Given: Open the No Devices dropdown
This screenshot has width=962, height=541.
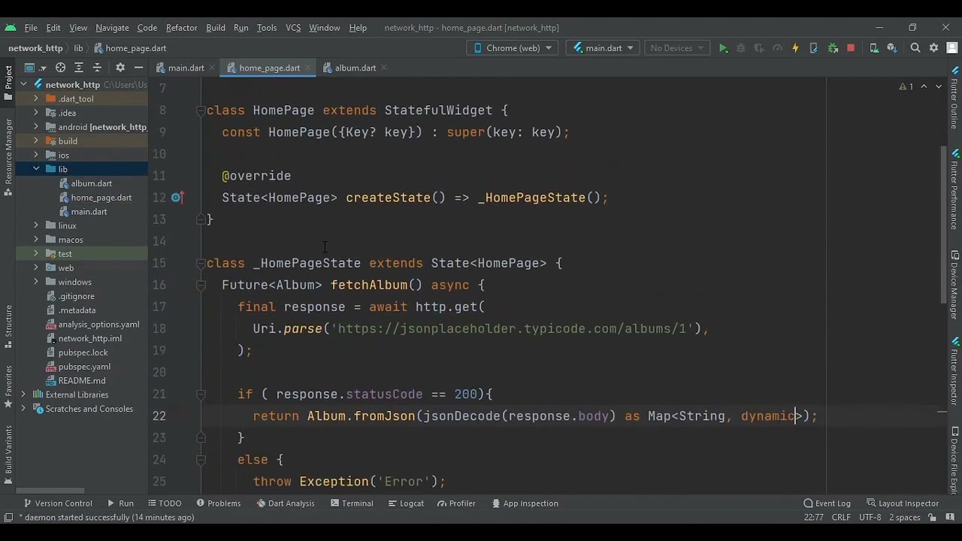Looking at the screenshot, I should (676, 48).
